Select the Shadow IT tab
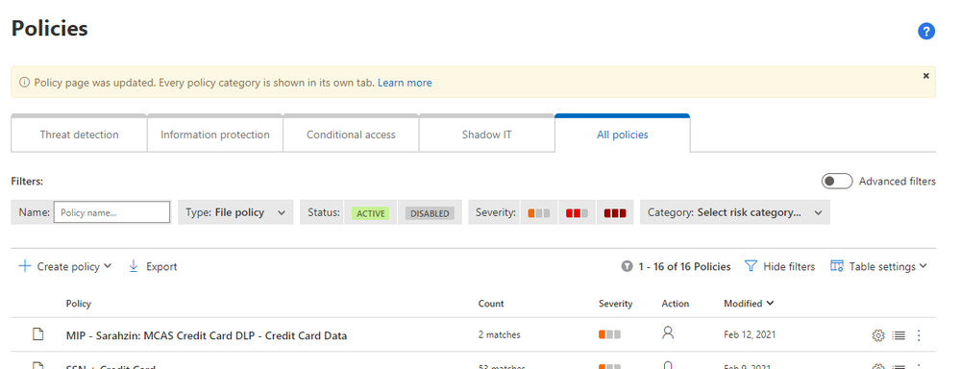 pos(487,135)
